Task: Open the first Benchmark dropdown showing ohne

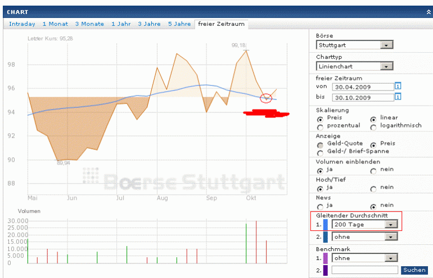Action: tap(364, 258)
